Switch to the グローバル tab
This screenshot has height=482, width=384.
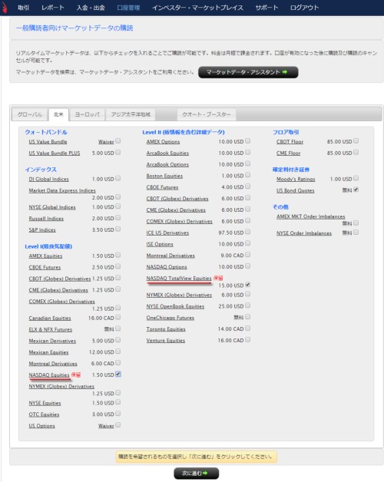click(30, 114)
